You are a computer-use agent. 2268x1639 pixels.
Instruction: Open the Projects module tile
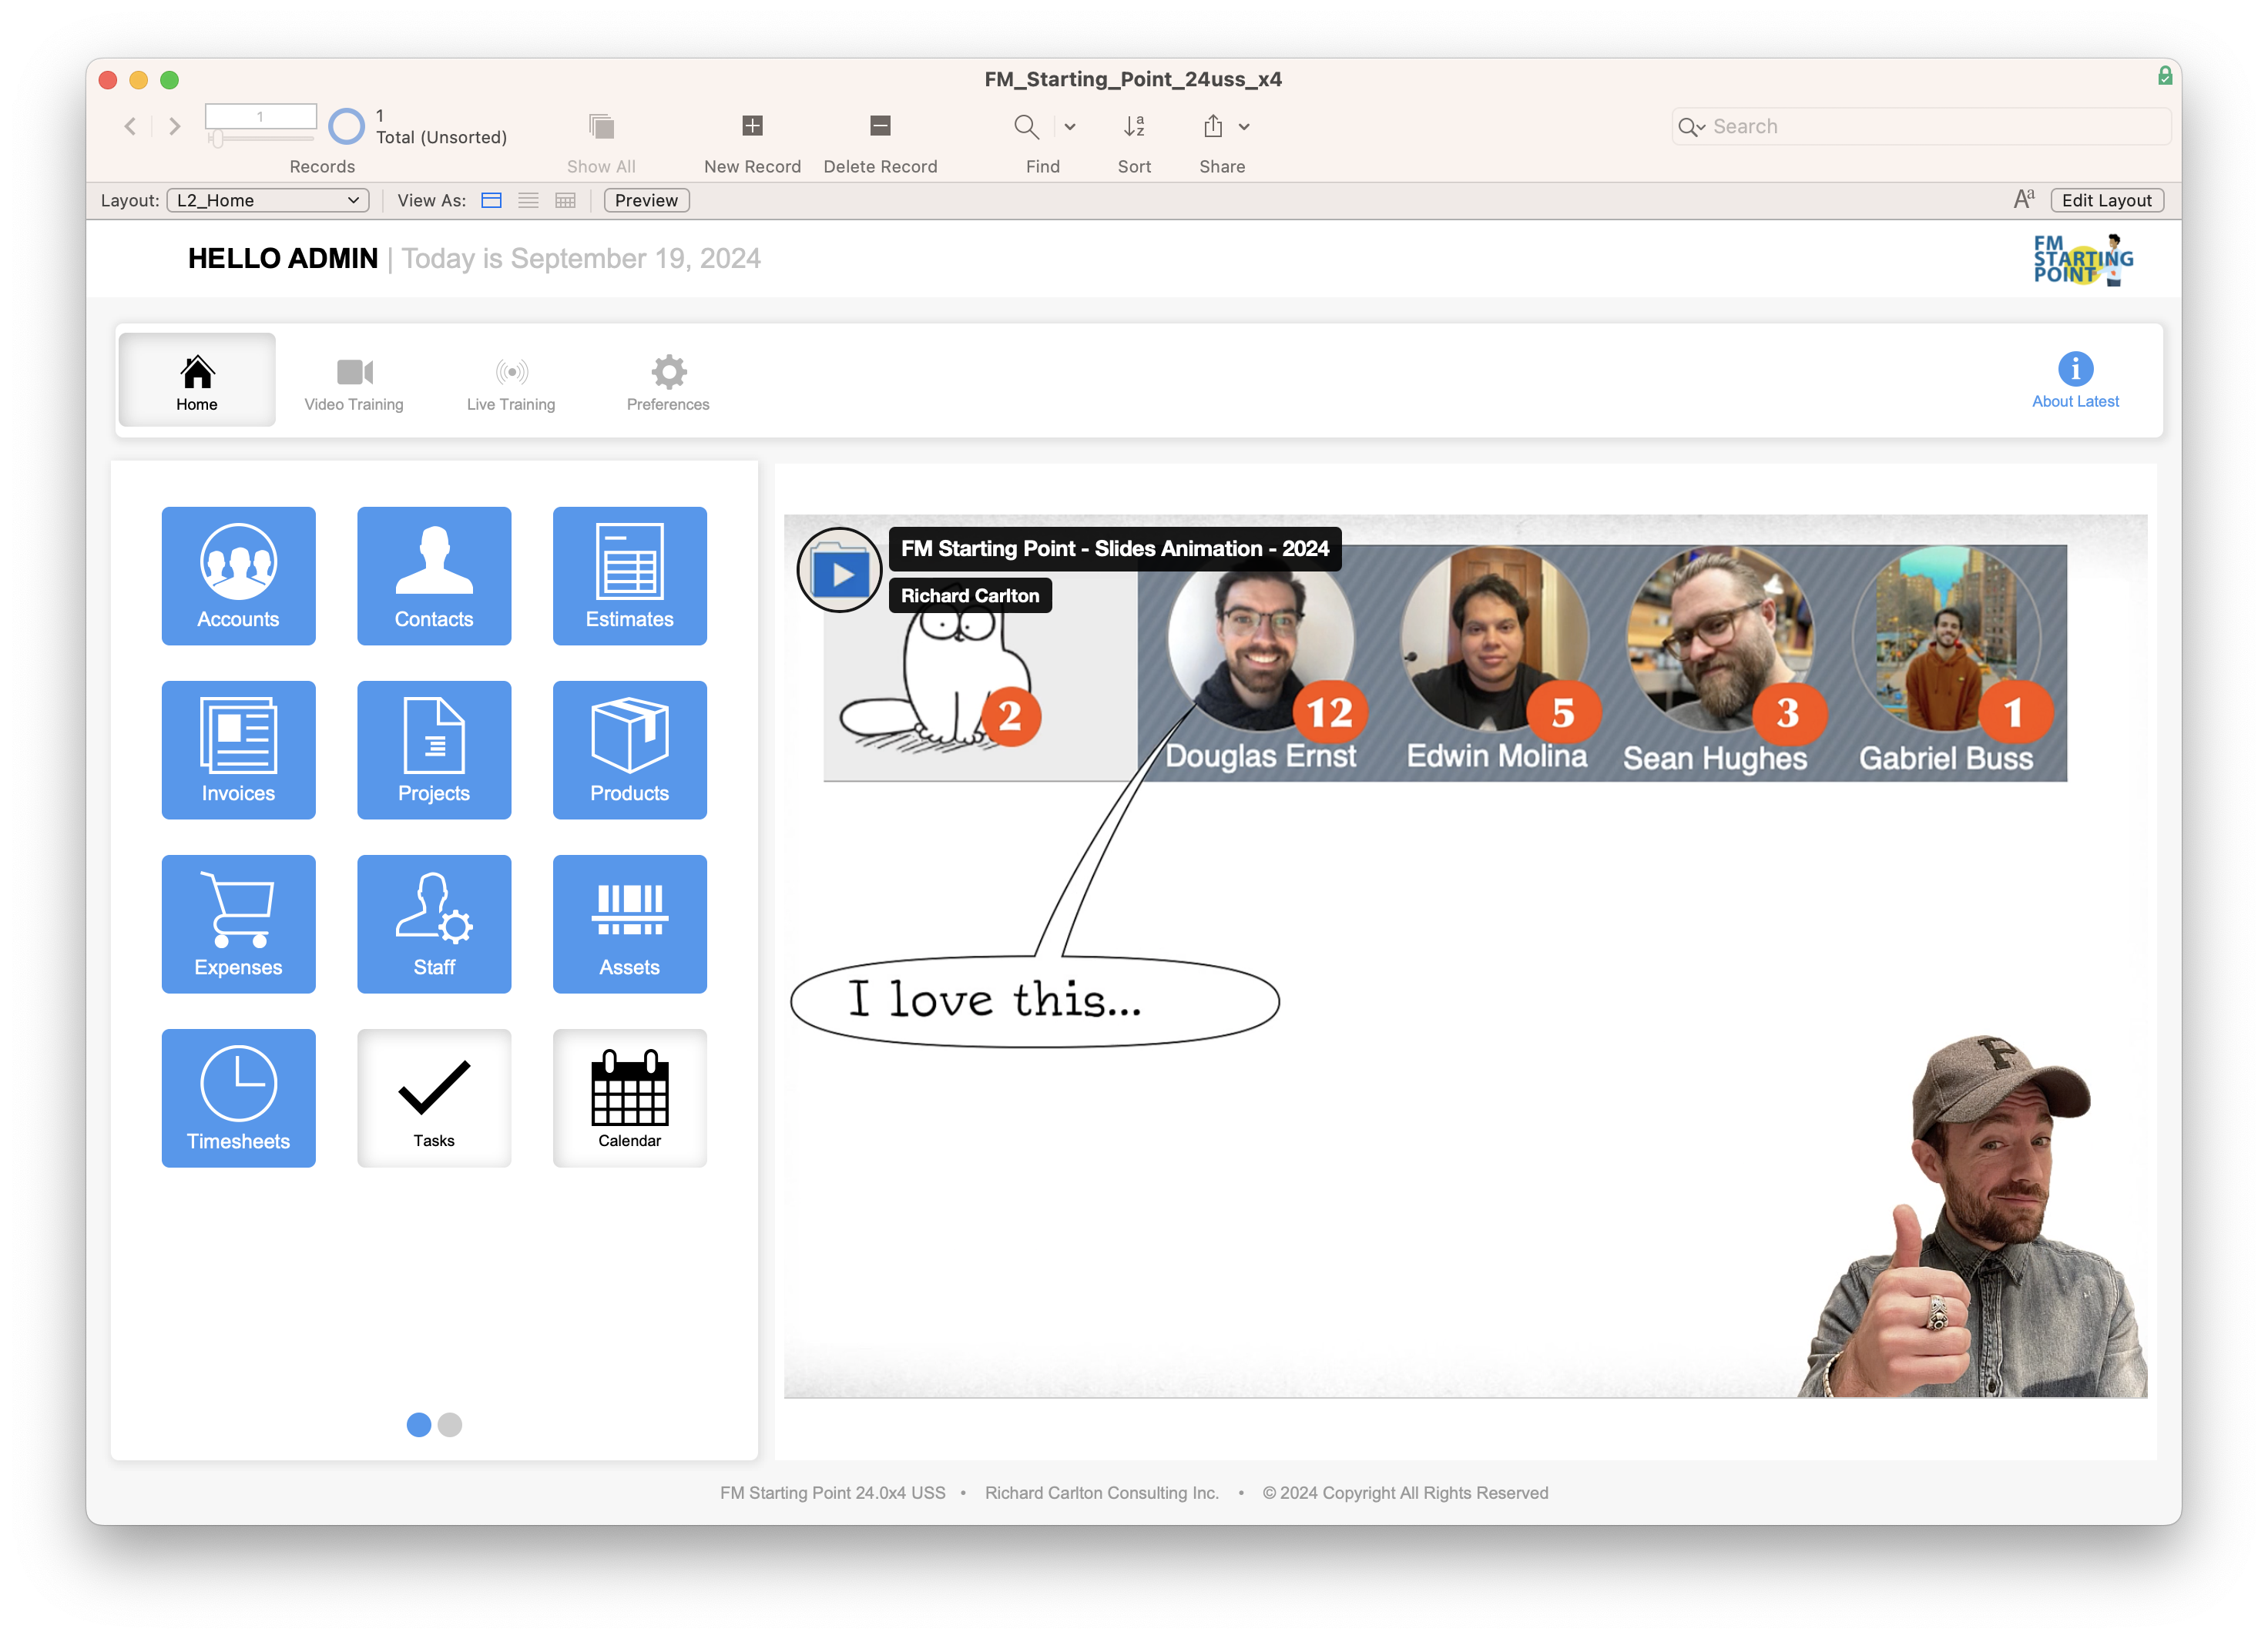tap(434, 750)
